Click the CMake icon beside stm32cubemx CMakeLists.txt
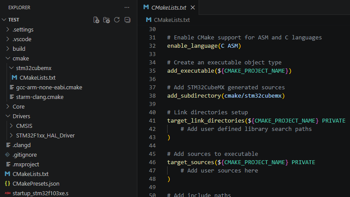 pos(14,77)
